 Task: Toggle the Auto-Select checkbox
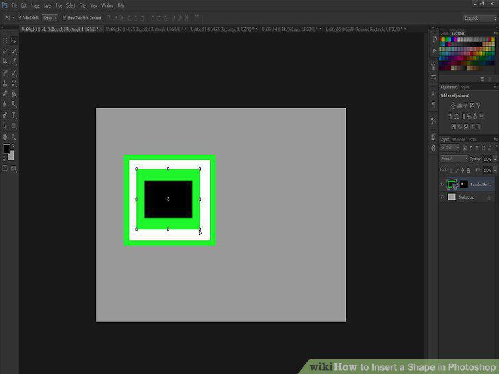click(x=20, y=17)
